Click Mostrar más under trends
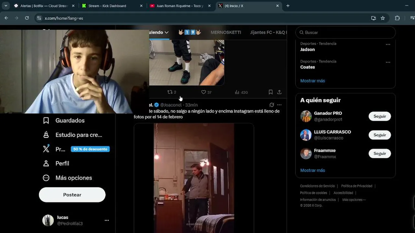This screenshot has height=233, width=415. (313, 81)
